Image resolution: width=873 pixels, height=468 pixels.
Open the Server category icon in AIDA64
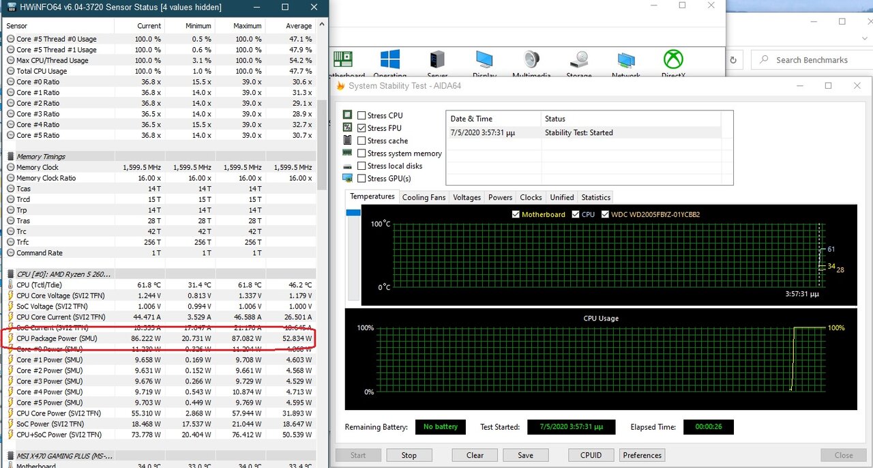click(x=437, y=59)
